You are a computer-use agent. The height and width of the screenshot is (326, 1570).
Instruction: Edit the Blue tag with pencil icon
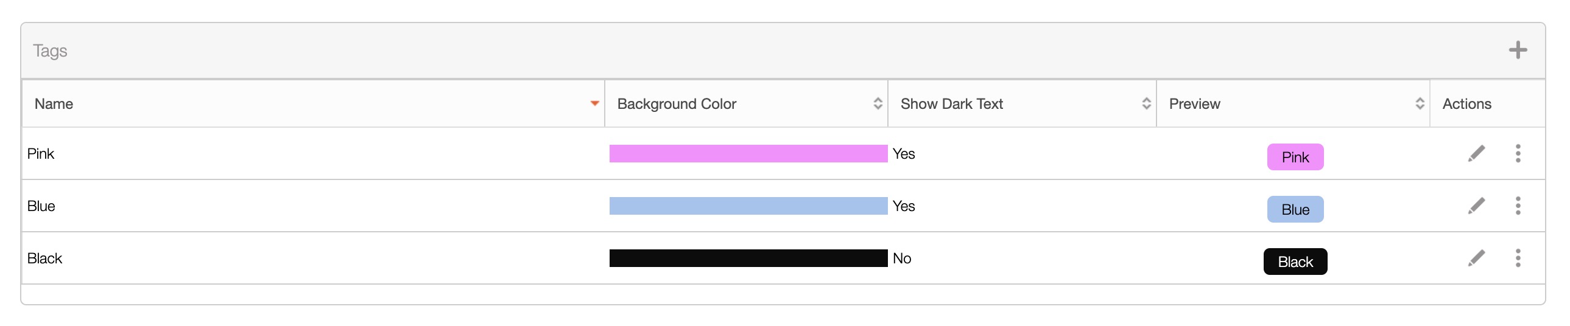click(1476, 206)
